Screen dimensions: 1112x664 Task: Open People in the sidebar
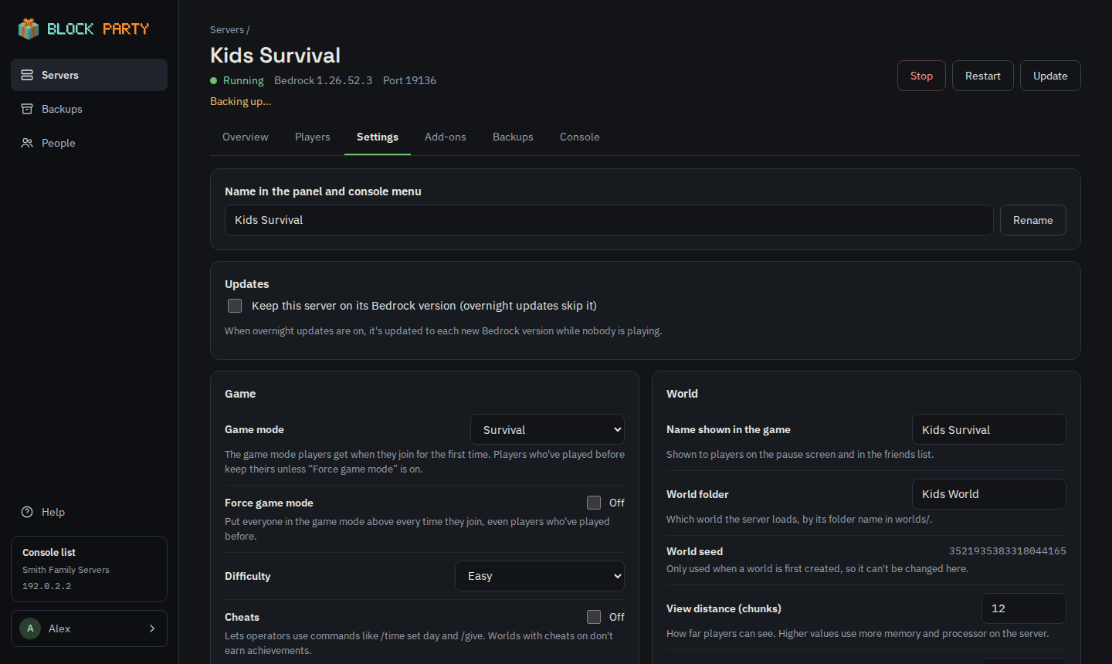pyautogui.click(x=89, y=143)
